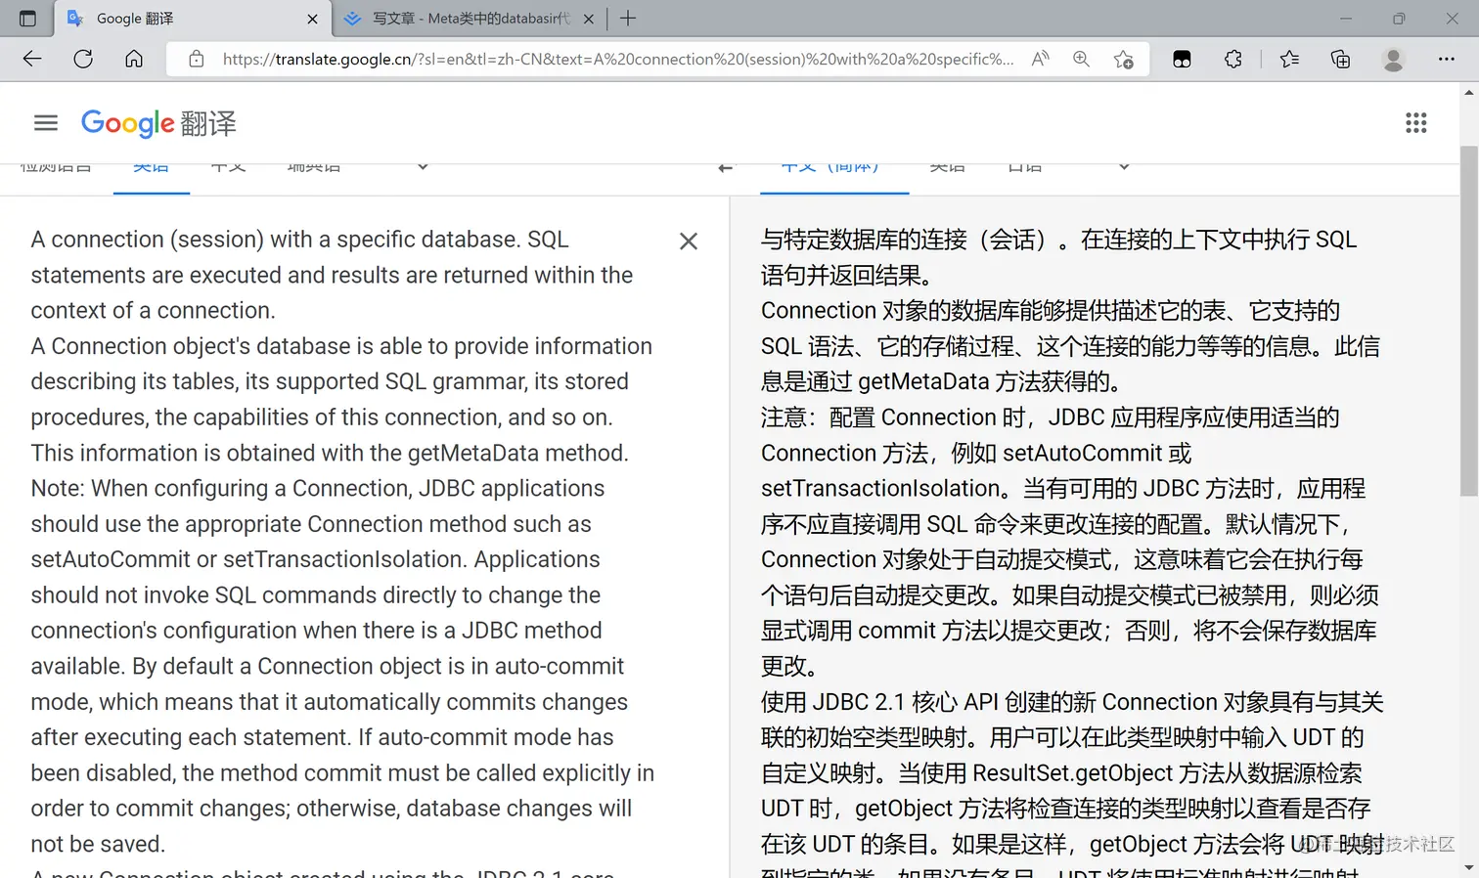
Task: Open Google Translate main hamburger menu
Action: (46, 123)
